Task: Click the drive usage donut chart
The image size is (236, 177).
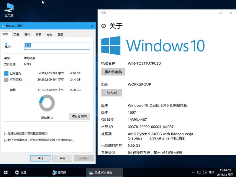Action: click(47, 103)
